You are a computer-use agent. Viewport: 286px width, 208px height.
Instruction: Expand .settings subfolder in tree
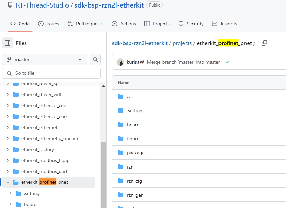pos(10,193)
